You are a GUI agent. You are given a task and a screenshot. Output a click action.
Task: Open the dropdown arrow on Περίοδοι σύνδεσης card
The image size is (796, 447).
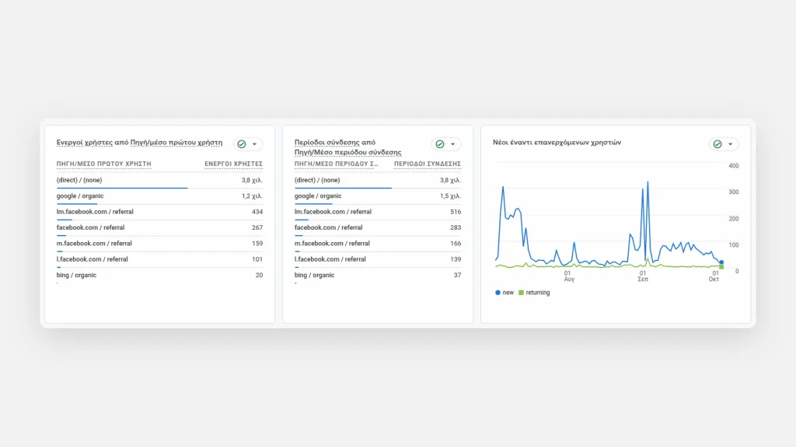tap(453, 144)
